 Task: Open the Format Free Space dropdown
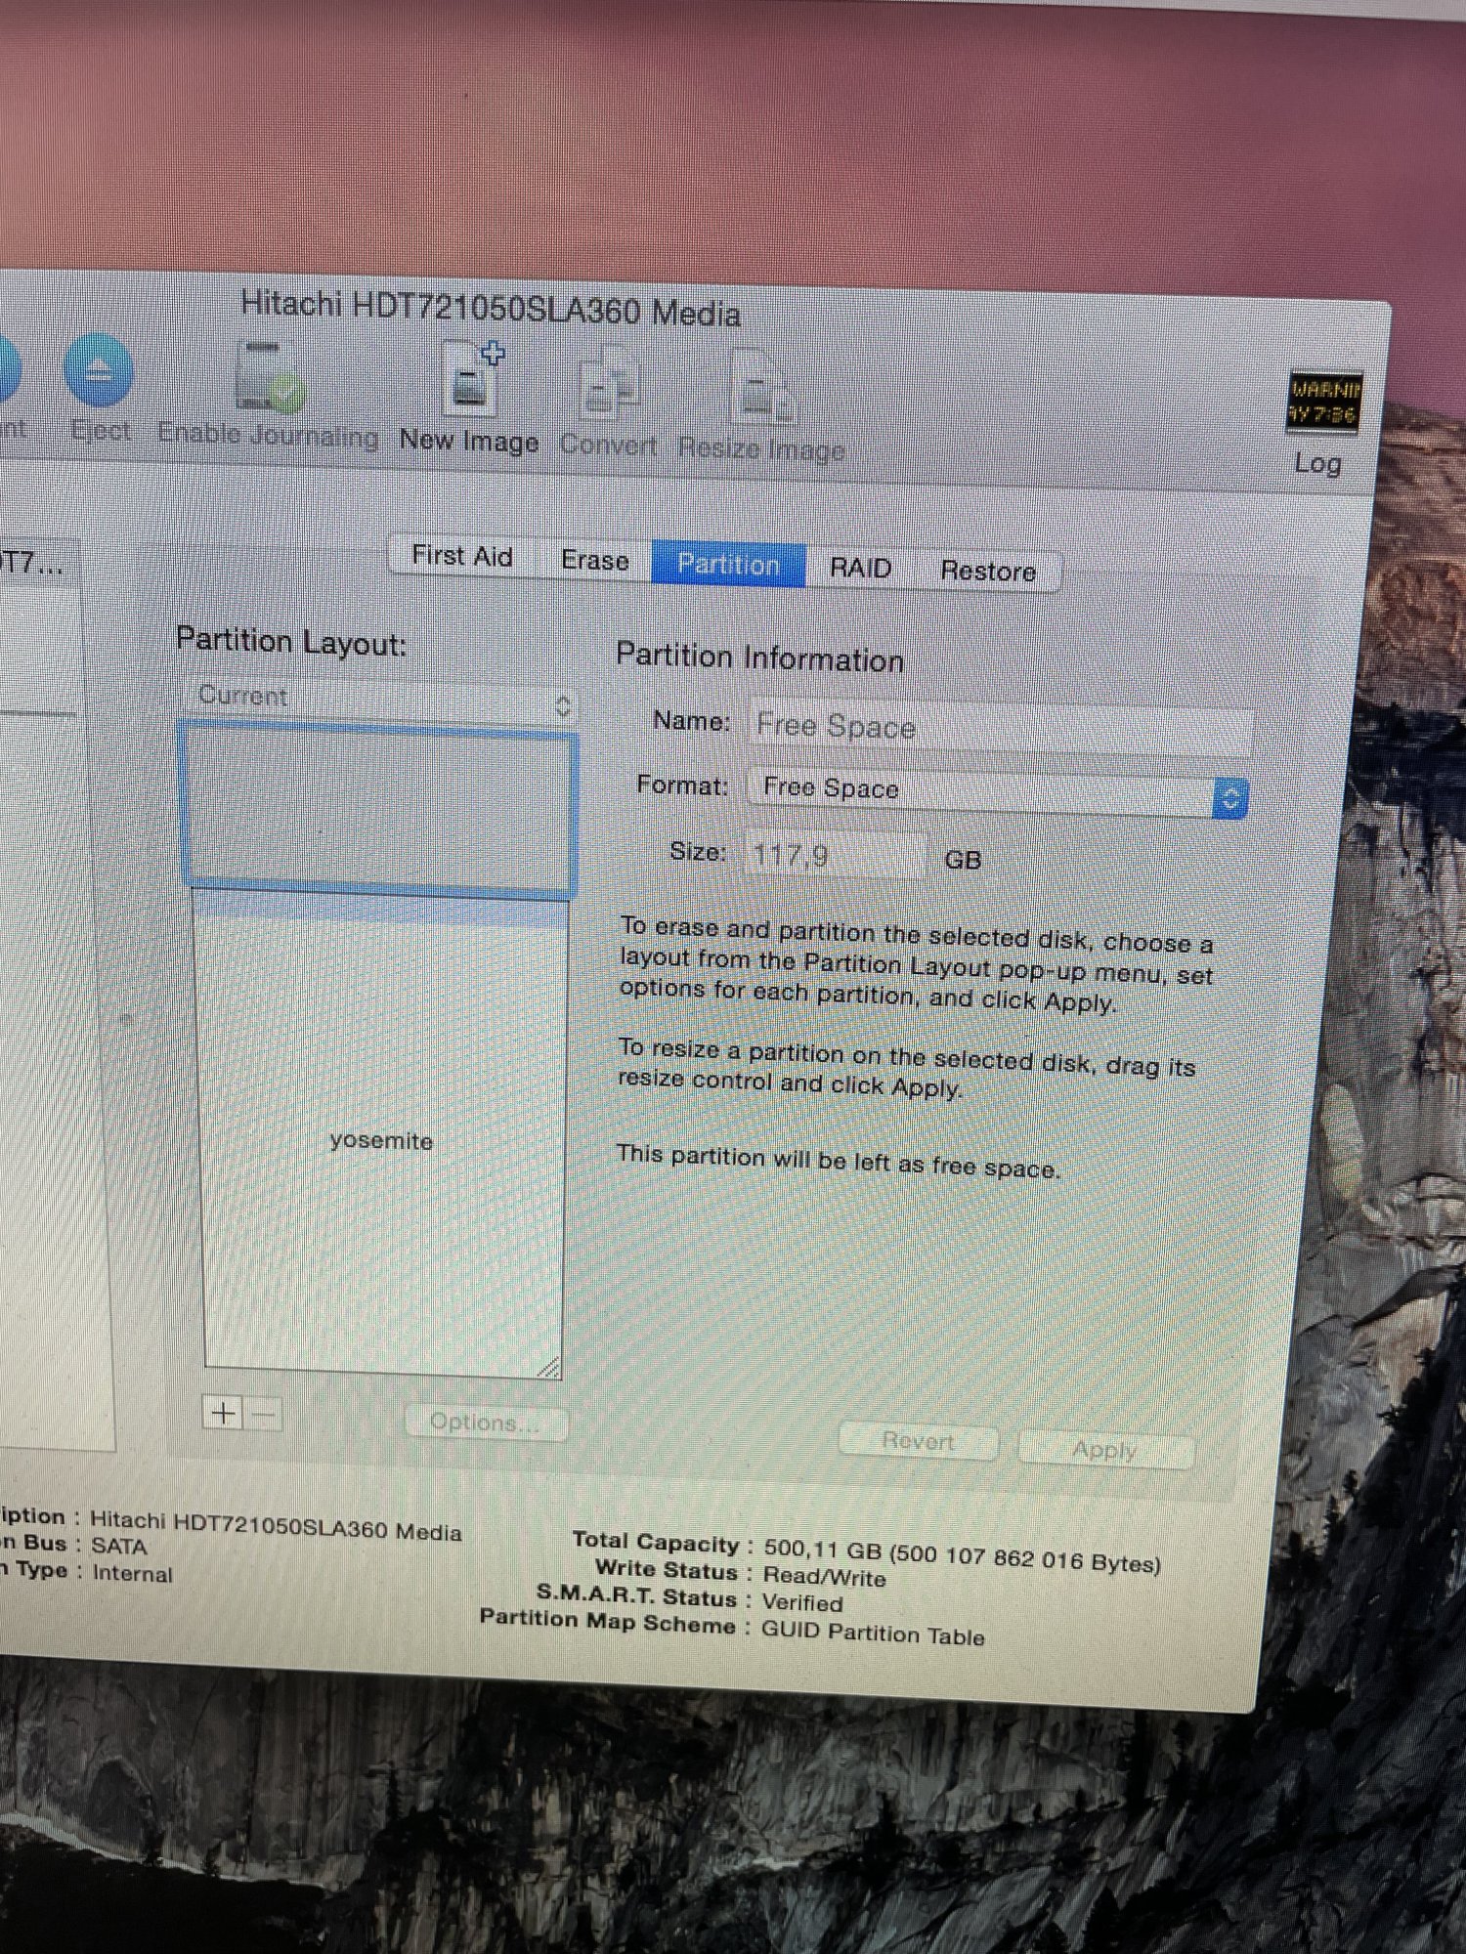998,792
